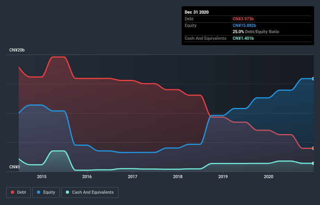Click the 25.0% Debt/Equity Ratio text
Image resolution: width=320 pixels, height=205 pixels.
[x=256, y=32]
